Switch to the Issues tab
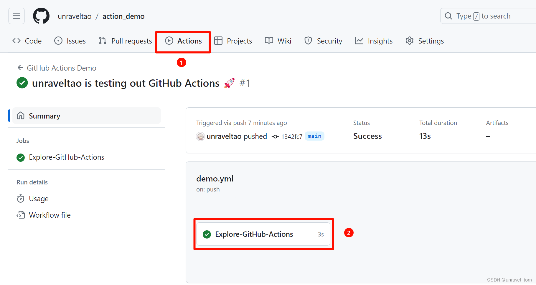 tap(70, 41)
